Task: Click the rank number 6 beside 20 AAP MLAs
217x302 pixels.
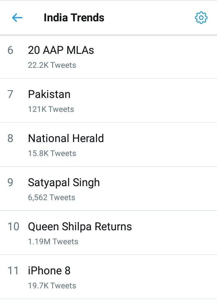Action: click(12, 50)
